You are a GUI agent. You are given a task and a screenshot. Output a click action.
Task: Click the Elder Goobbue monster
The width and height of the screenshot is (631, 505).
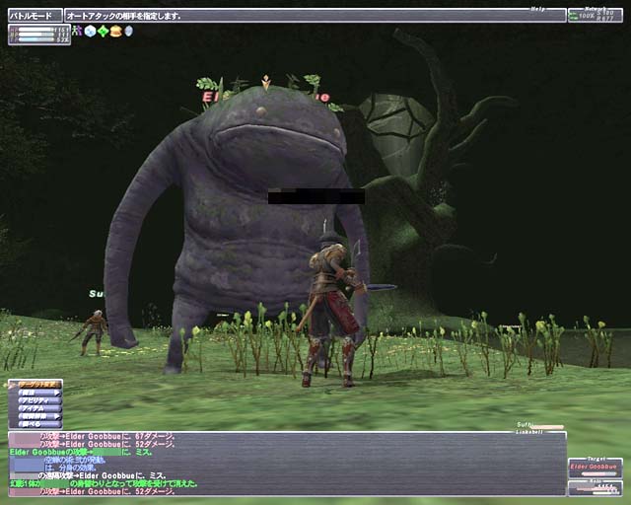tap(238, 226)
